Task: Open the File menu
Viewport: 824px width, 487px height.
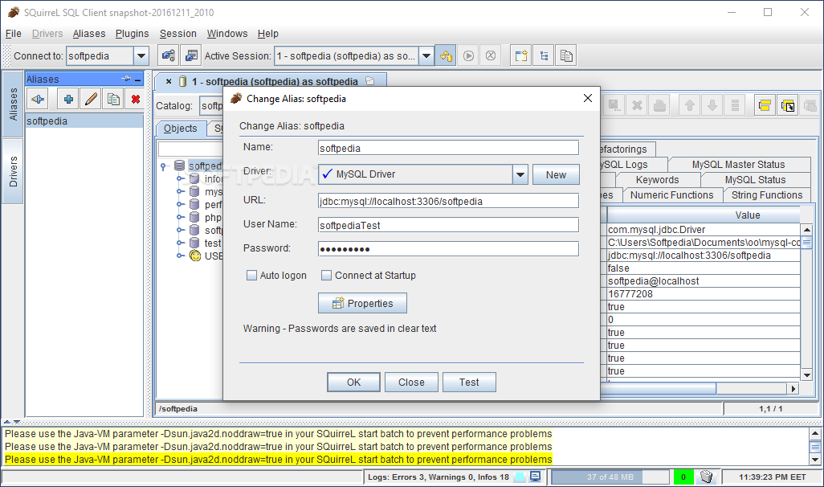Action: point(13,34)
